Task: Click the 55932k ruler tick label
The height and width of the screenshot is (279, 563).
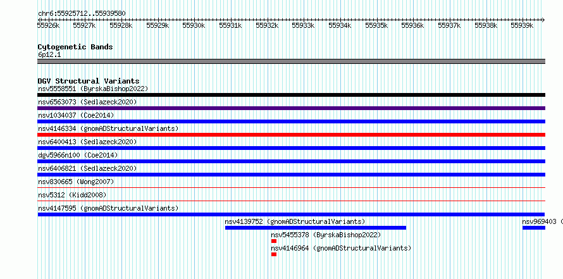Action: 267,25
